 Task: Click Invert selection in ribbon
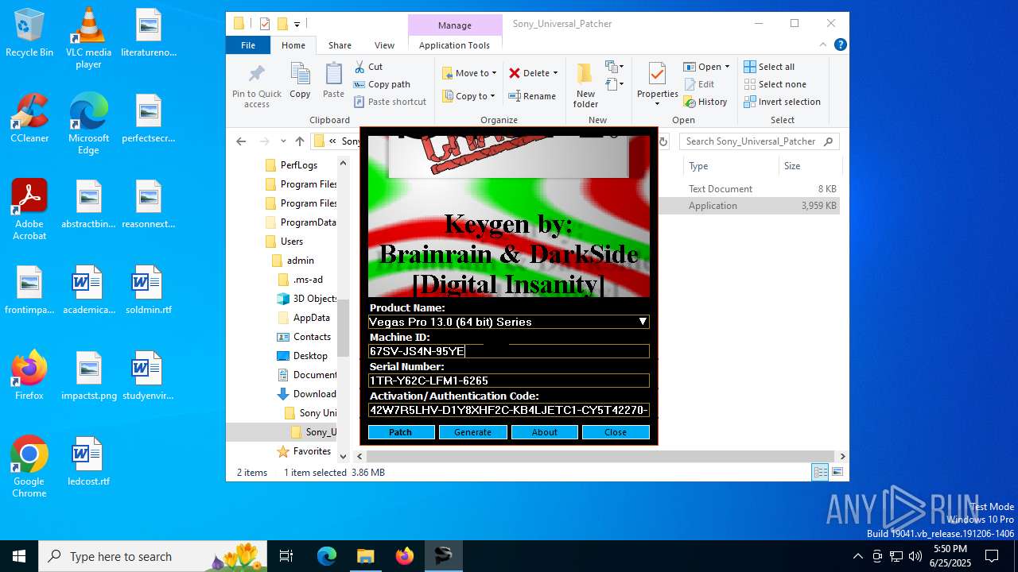(782, 102)
